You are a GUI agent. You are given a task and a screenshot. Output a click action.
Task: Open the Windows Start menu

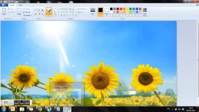(x=4, y=109)
